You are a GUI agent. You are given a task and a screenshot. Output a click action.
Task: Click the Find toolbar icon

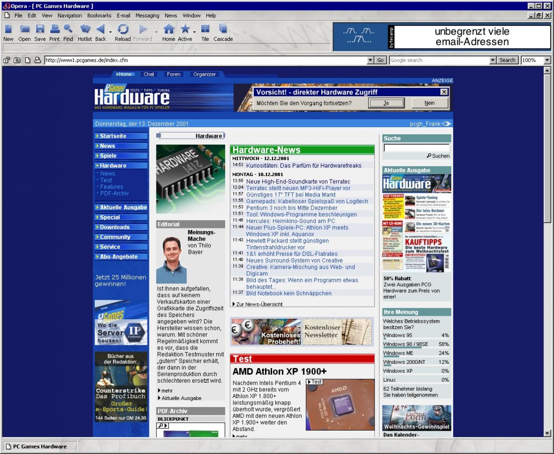[68, 29]
